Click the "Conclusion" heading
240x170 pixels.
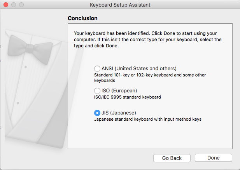(82, 18)
